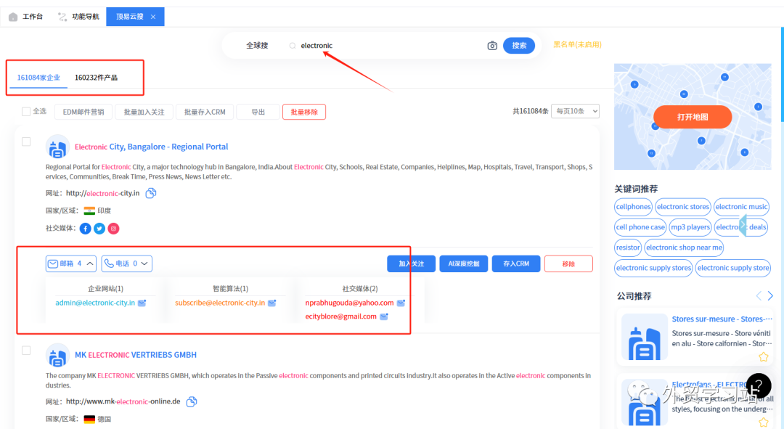Click mail icon next to ecityblore@gmail.com
The height and width of the screenshot is (429, 784).
(384, 316)
